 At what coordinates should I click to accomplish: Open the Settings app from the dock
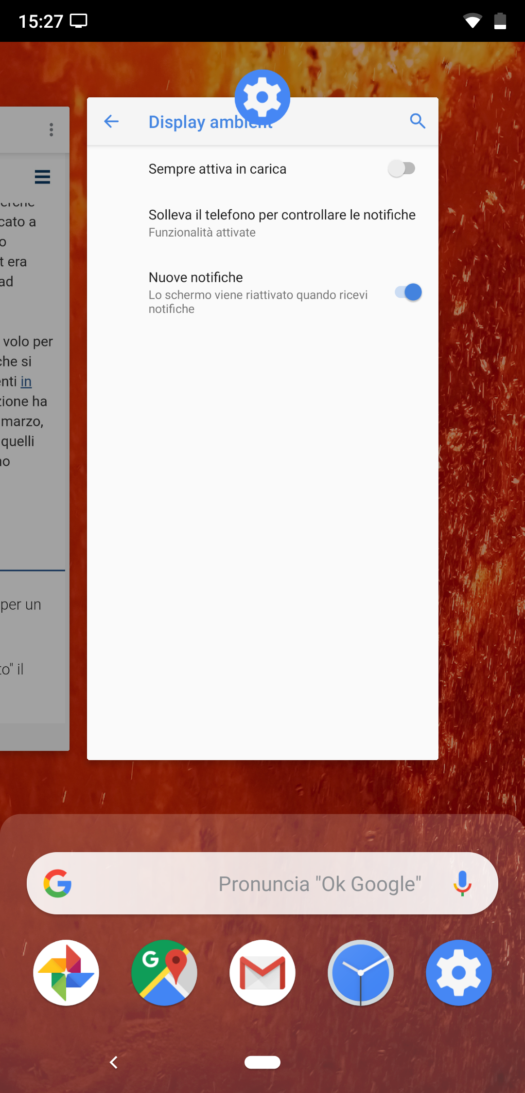pyautogui.click(x=459, y=972)
